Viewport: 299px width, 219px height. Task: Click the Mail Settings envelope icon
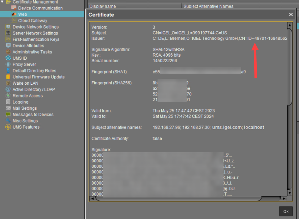8,108
